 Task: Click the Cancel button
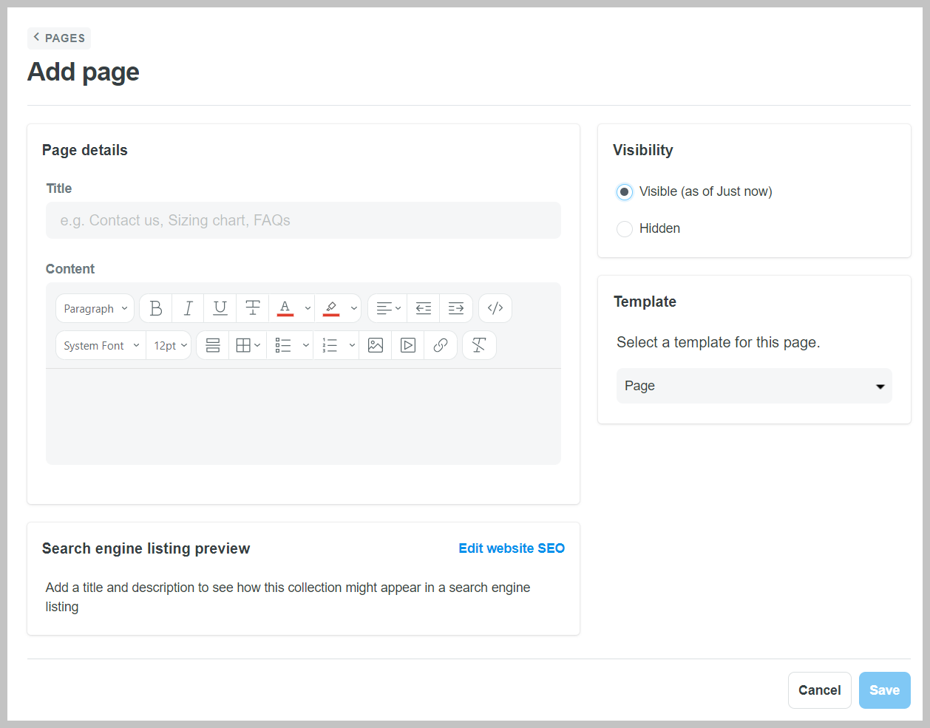tap(819, 690)
